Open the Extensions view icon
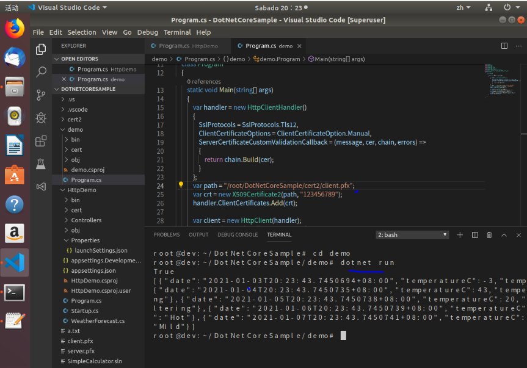This screenshot has width=527, height=368. [41, 141]
